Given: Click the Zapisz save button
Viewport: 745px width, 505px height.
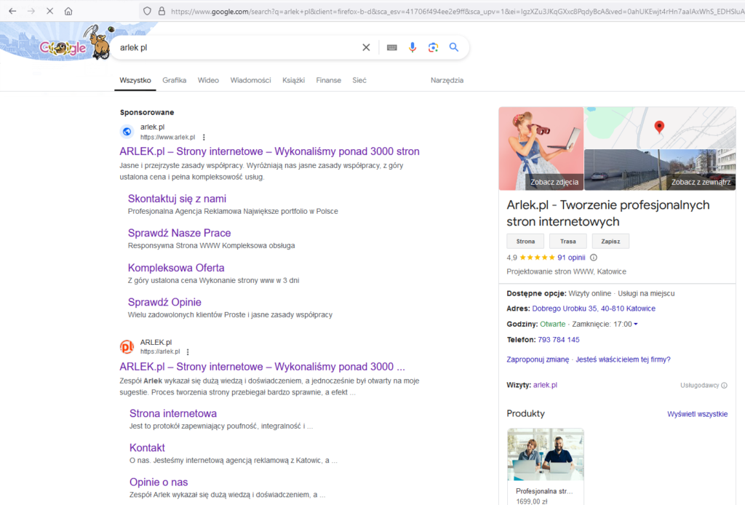Looking at the screenshot, I should point(610,242).
